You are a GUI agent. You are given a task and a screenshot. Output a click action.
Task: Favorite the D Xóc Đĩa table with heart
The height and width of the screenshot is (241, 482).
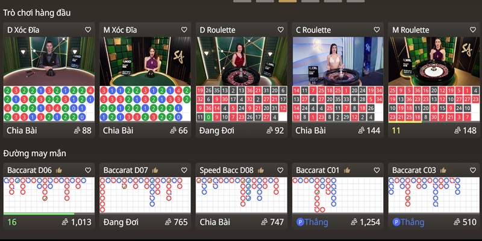88,30
